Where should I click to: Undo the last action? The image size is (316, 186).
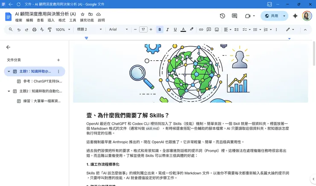tap(19, 30)
